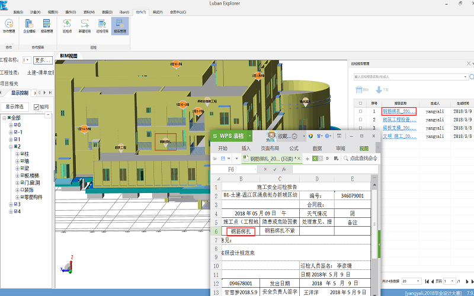Select the 巡检点 tool

[x=67, y=26]
